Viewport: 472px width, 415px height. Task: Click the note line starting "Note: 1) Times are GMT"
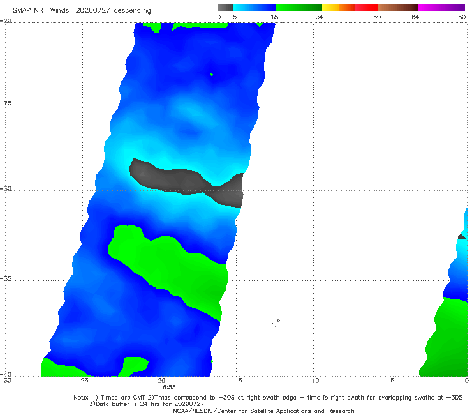pyautogui.click(x=268, y=398)
